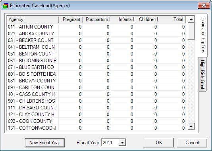Select the 901 - CHILDRENS HOS row

(96, 101)
